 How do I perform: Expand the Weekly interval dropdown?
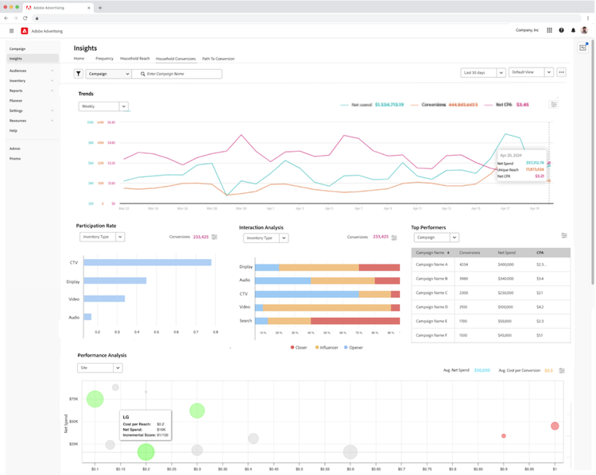(124, 106)
